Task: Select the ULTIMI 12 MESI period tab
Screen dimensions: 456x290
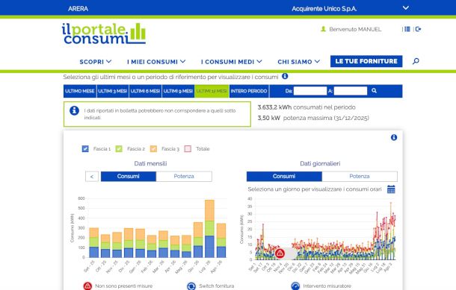Action: tap(212, 91)
